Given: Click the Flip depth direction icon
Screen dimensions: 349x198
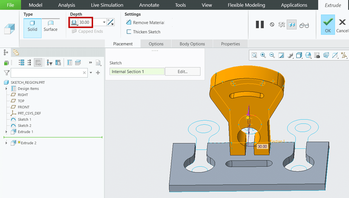Looking at the screenshot, I should 111,22.
